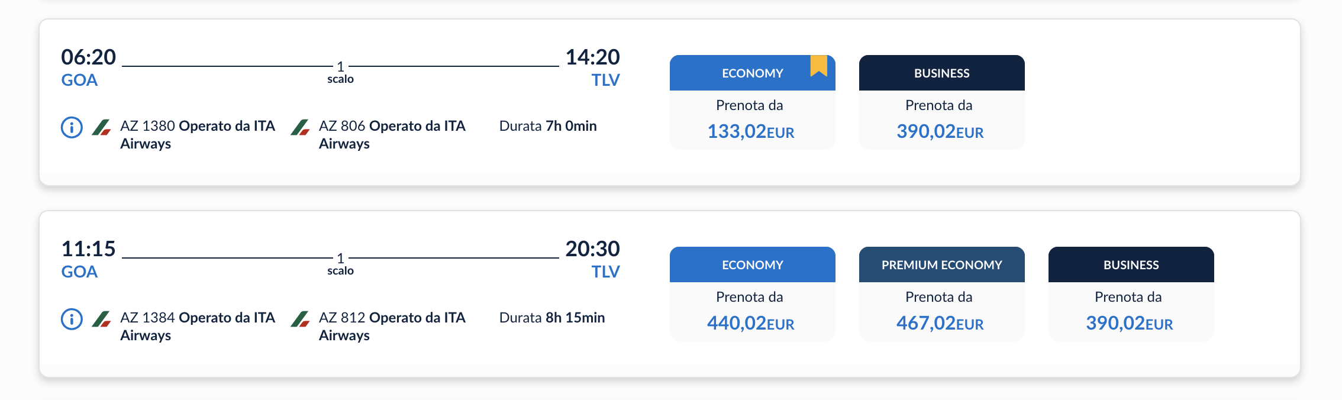
Task: Click ITA Airways logo beside AZ 1380
Action: (x=102, y=127)
